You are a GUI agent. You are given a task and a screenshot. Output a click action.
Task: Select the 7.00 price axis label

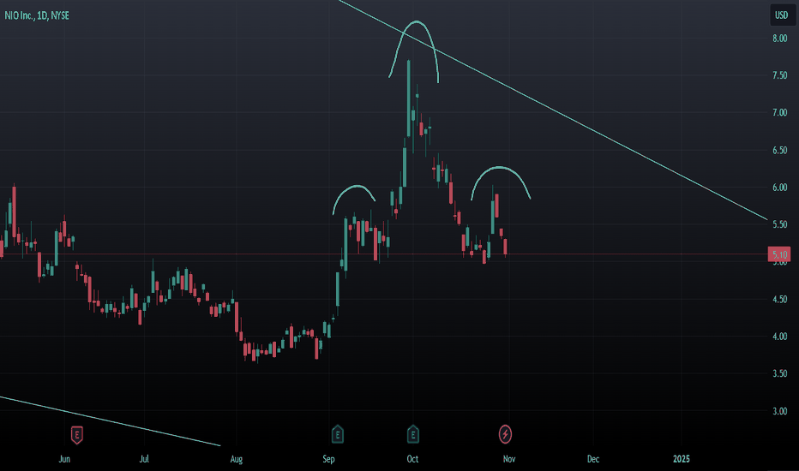pyautogui.click(x=779, y=112)
